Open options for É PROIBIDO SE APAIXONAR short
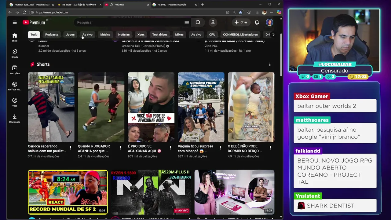391x220 pixels. [x=170, y=148]
